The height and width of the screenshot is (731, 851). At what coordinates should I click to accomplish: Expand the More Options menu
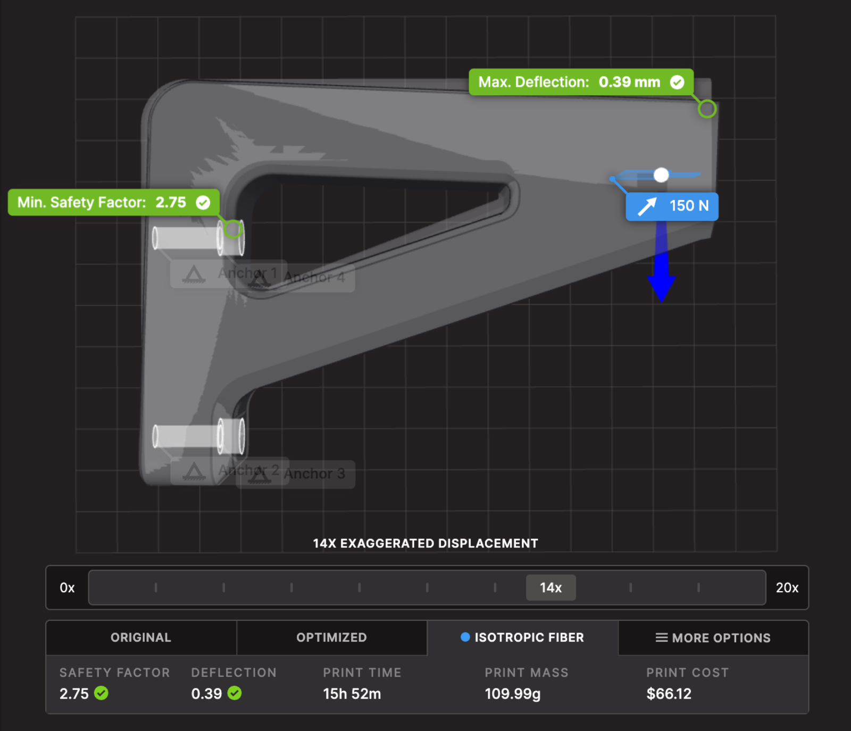[x=713, y=637]
